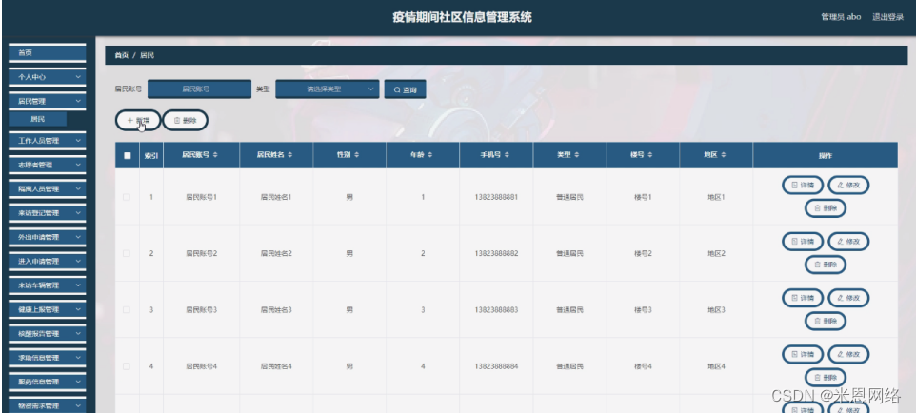Click the 居民 breadcrumb text
Image resolution: width=916 pixels, height=413 pixels.
[x=148, y=55]
